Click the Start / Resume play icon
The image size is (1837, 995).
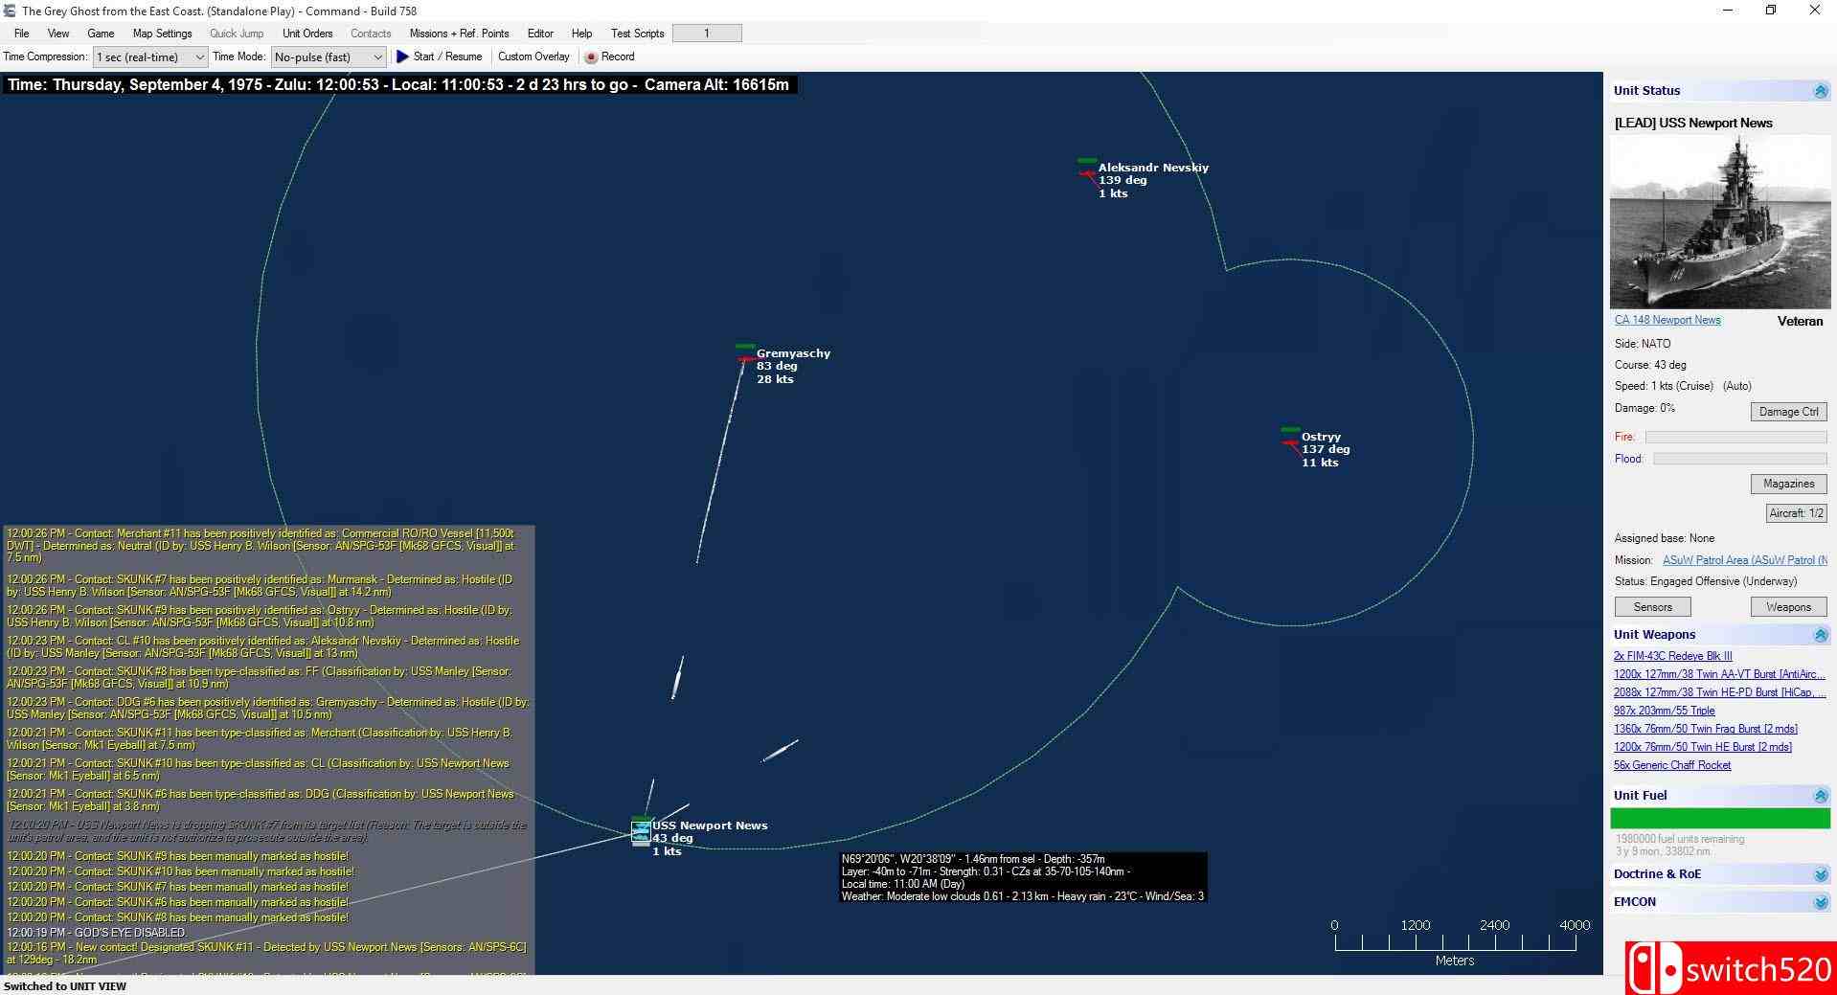pos(402,57)
